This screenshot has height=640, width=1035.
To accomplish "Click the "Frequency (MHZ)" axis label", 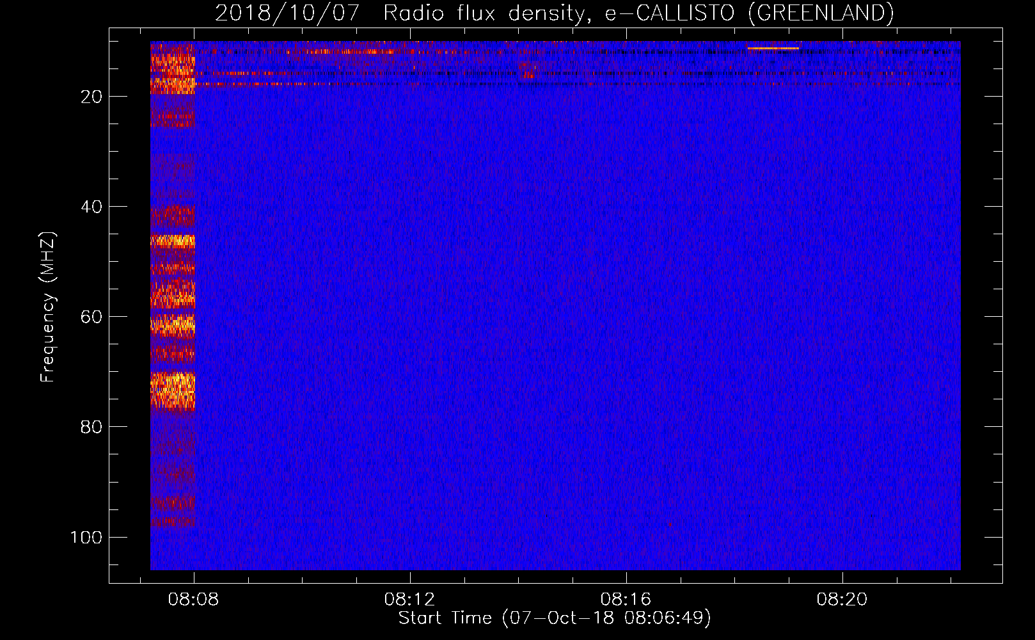I will 48,307.
